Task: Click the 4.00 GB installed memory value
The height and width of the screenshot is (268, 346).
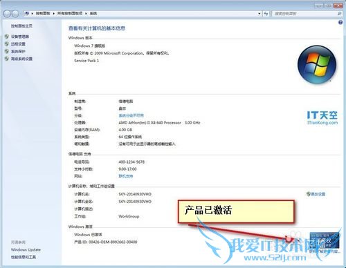Action: (125, 130)
